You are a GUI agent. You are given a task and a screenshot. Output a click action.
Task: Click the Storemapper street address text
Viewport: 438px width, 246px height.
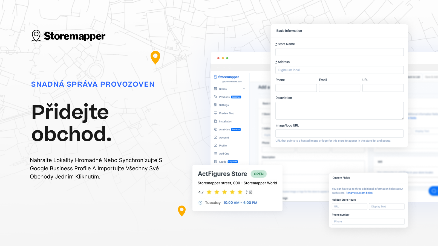[237, 183]
